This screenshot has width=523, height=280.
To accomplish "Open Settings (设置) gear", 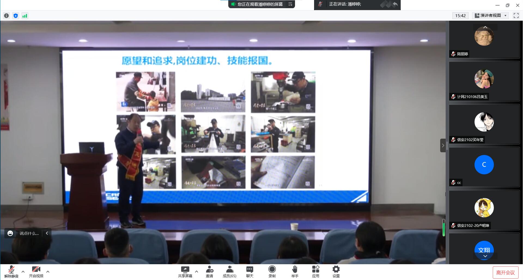I will click(336, 272).
